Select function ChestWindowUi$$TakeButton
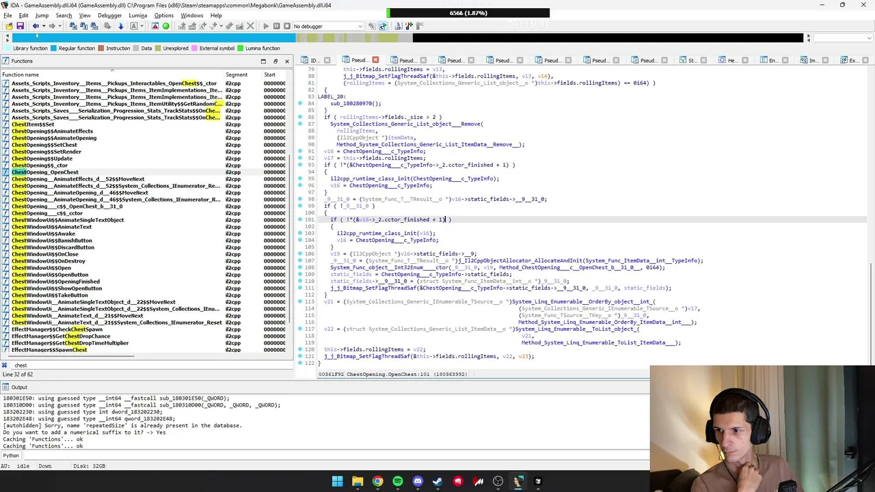The width and height of the screenshot is (875, 492). point(51,295)
